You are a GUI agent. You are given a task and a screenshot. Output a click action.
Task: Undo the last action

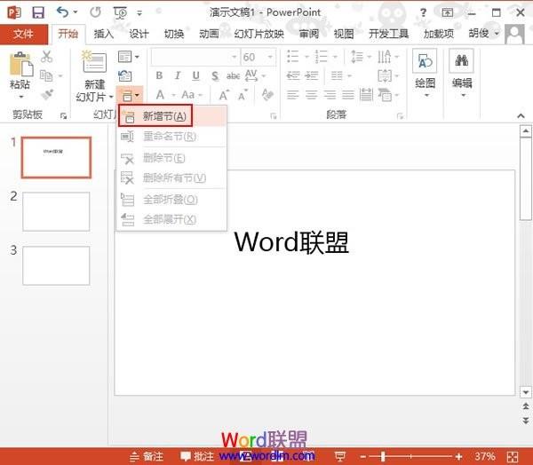[63, 12]
